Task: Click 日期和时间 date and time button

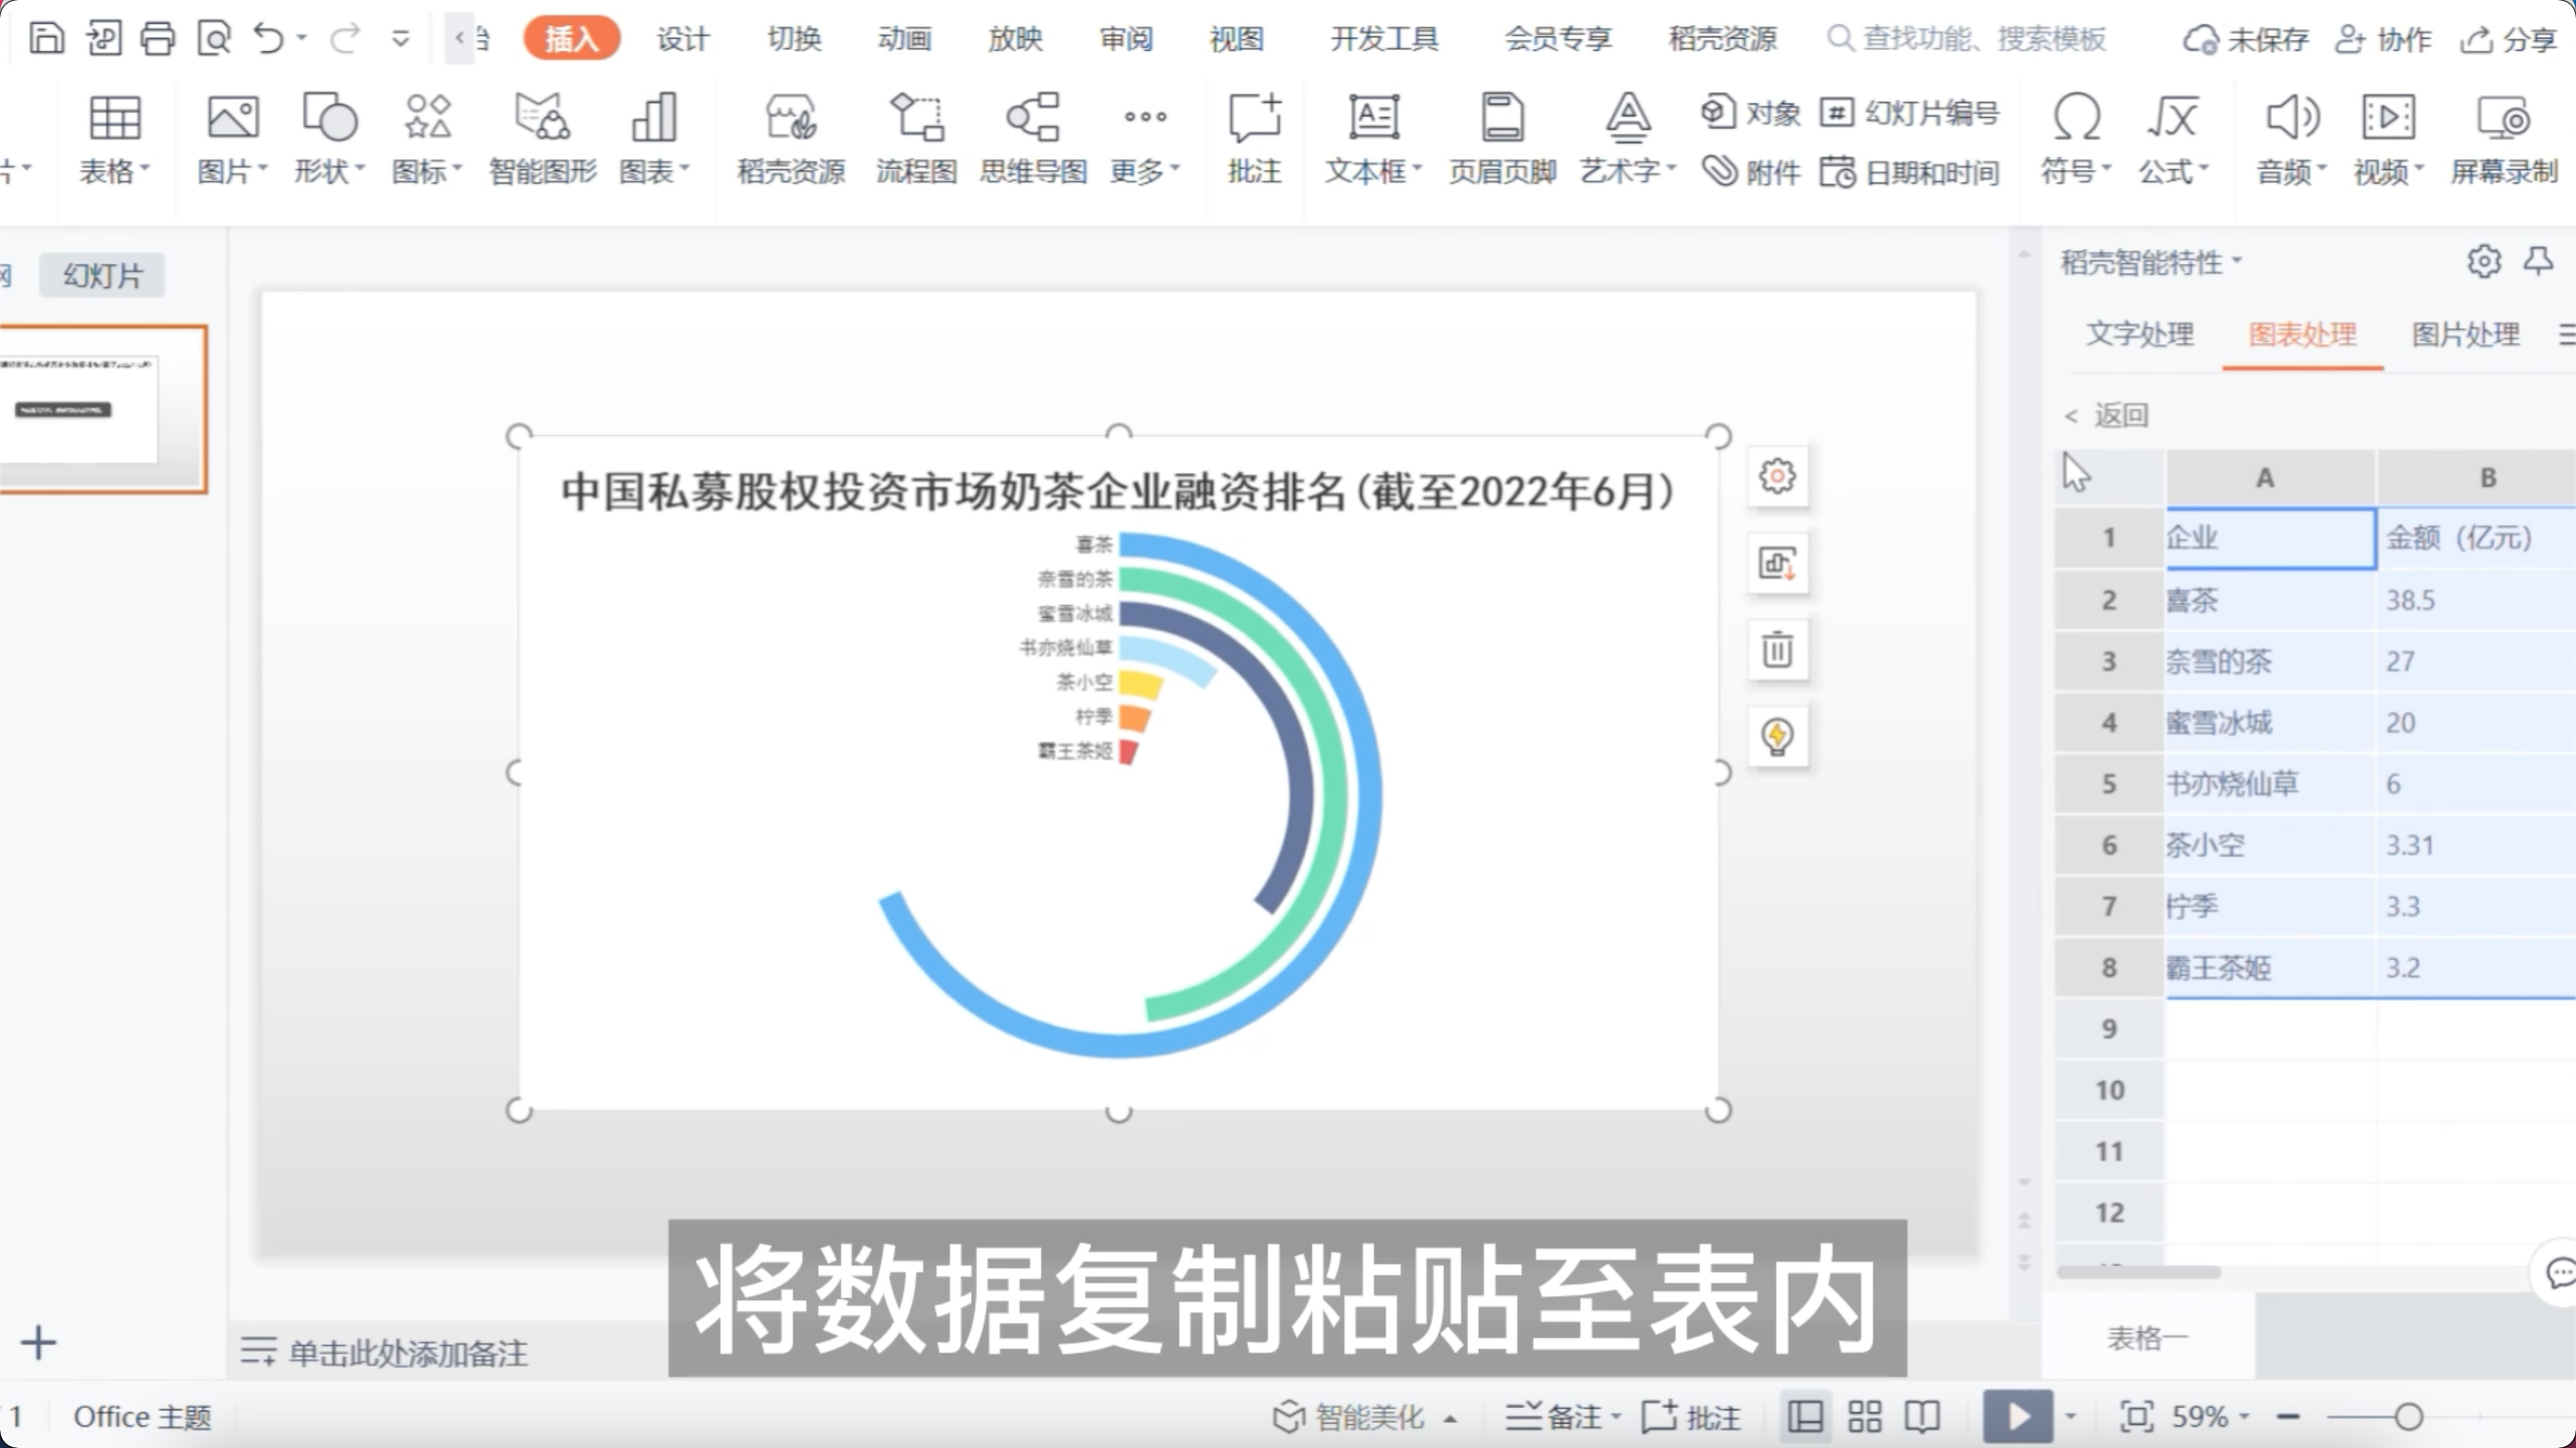Action: click(1910, 172)
